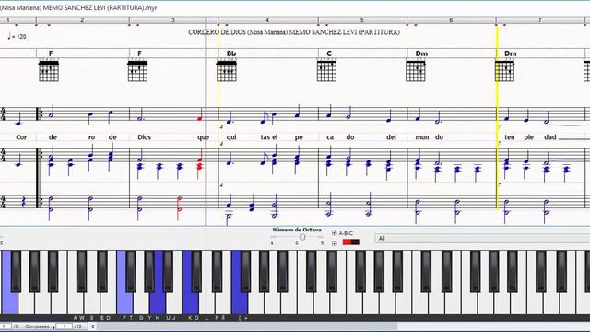The image size is (590, 332).
Task: Click the F chord diagram above measure 3
Action: pos(137,71)
